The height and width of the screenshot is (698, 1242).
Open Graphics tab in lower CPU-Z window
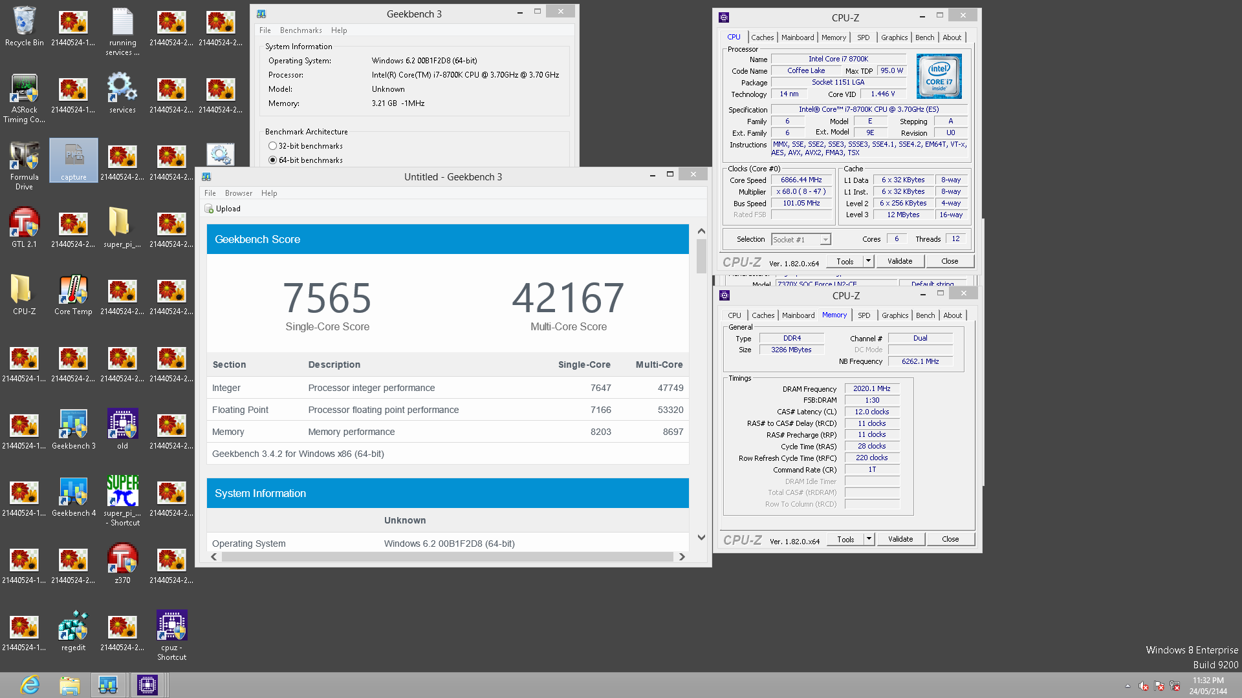(895, 315)
